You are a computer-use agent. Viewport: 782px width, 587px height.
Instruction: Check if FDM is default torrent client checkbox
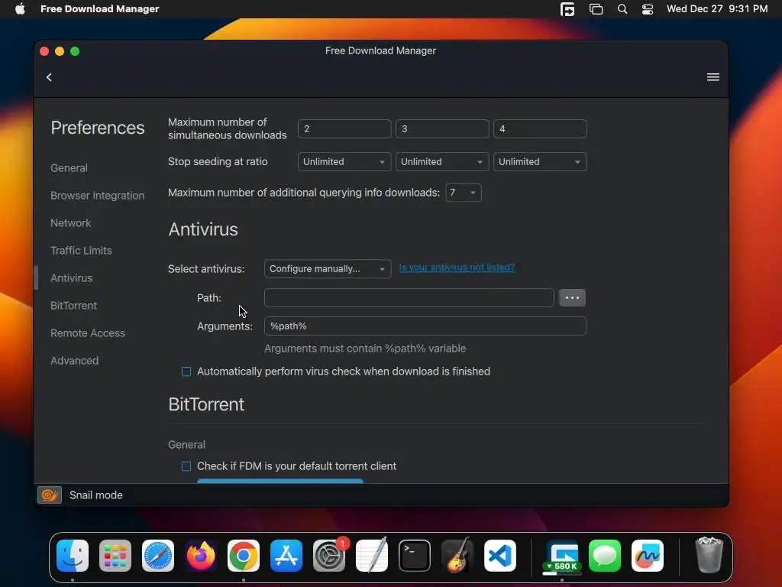[x=186, y=466]
